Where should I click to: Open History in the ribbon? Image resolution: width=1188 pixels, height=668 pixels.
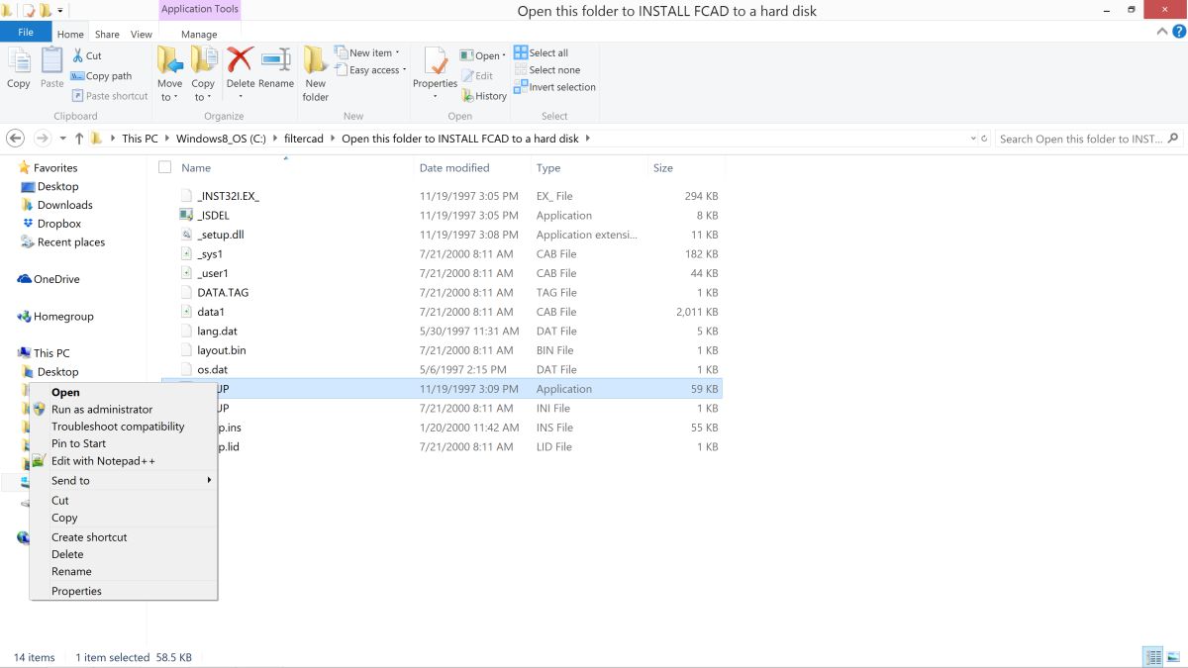pyautogui.click(x=484, y=96)
